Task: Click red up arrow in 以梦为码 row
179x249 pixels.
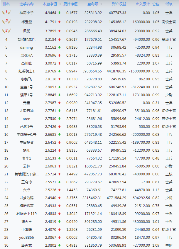Action: tap(59, 198)
